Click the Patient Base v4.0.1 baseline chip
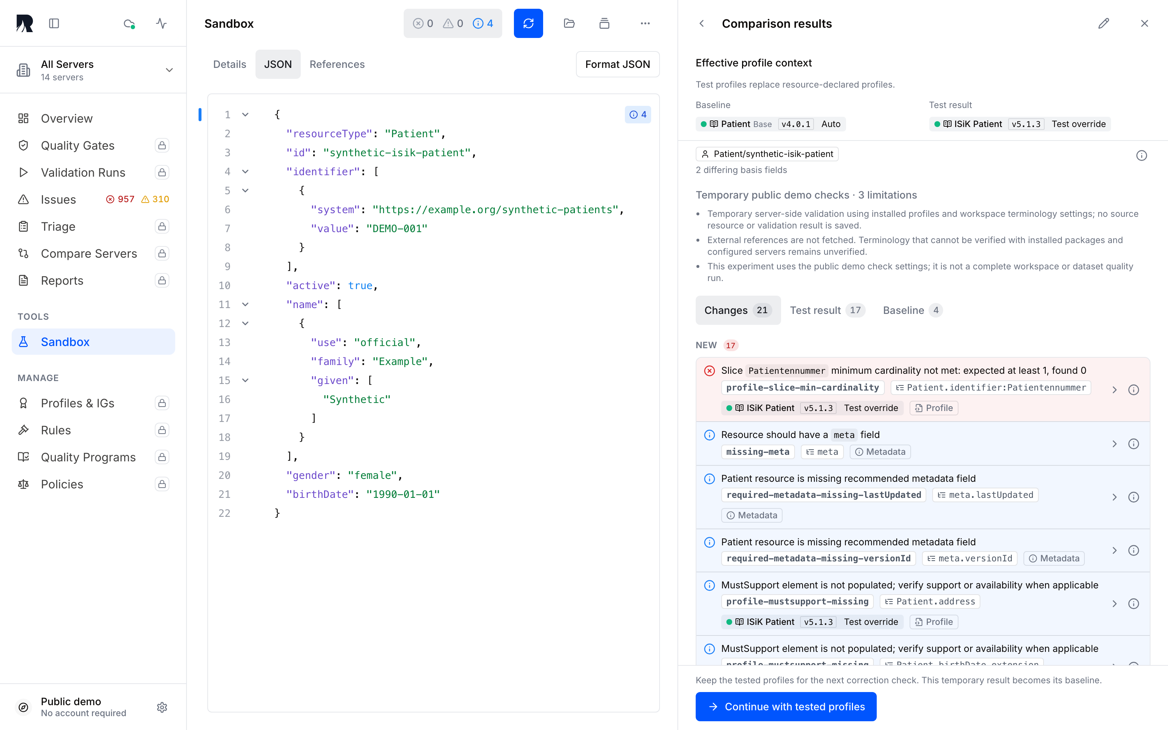1168x730 pixels. point(771,124)
